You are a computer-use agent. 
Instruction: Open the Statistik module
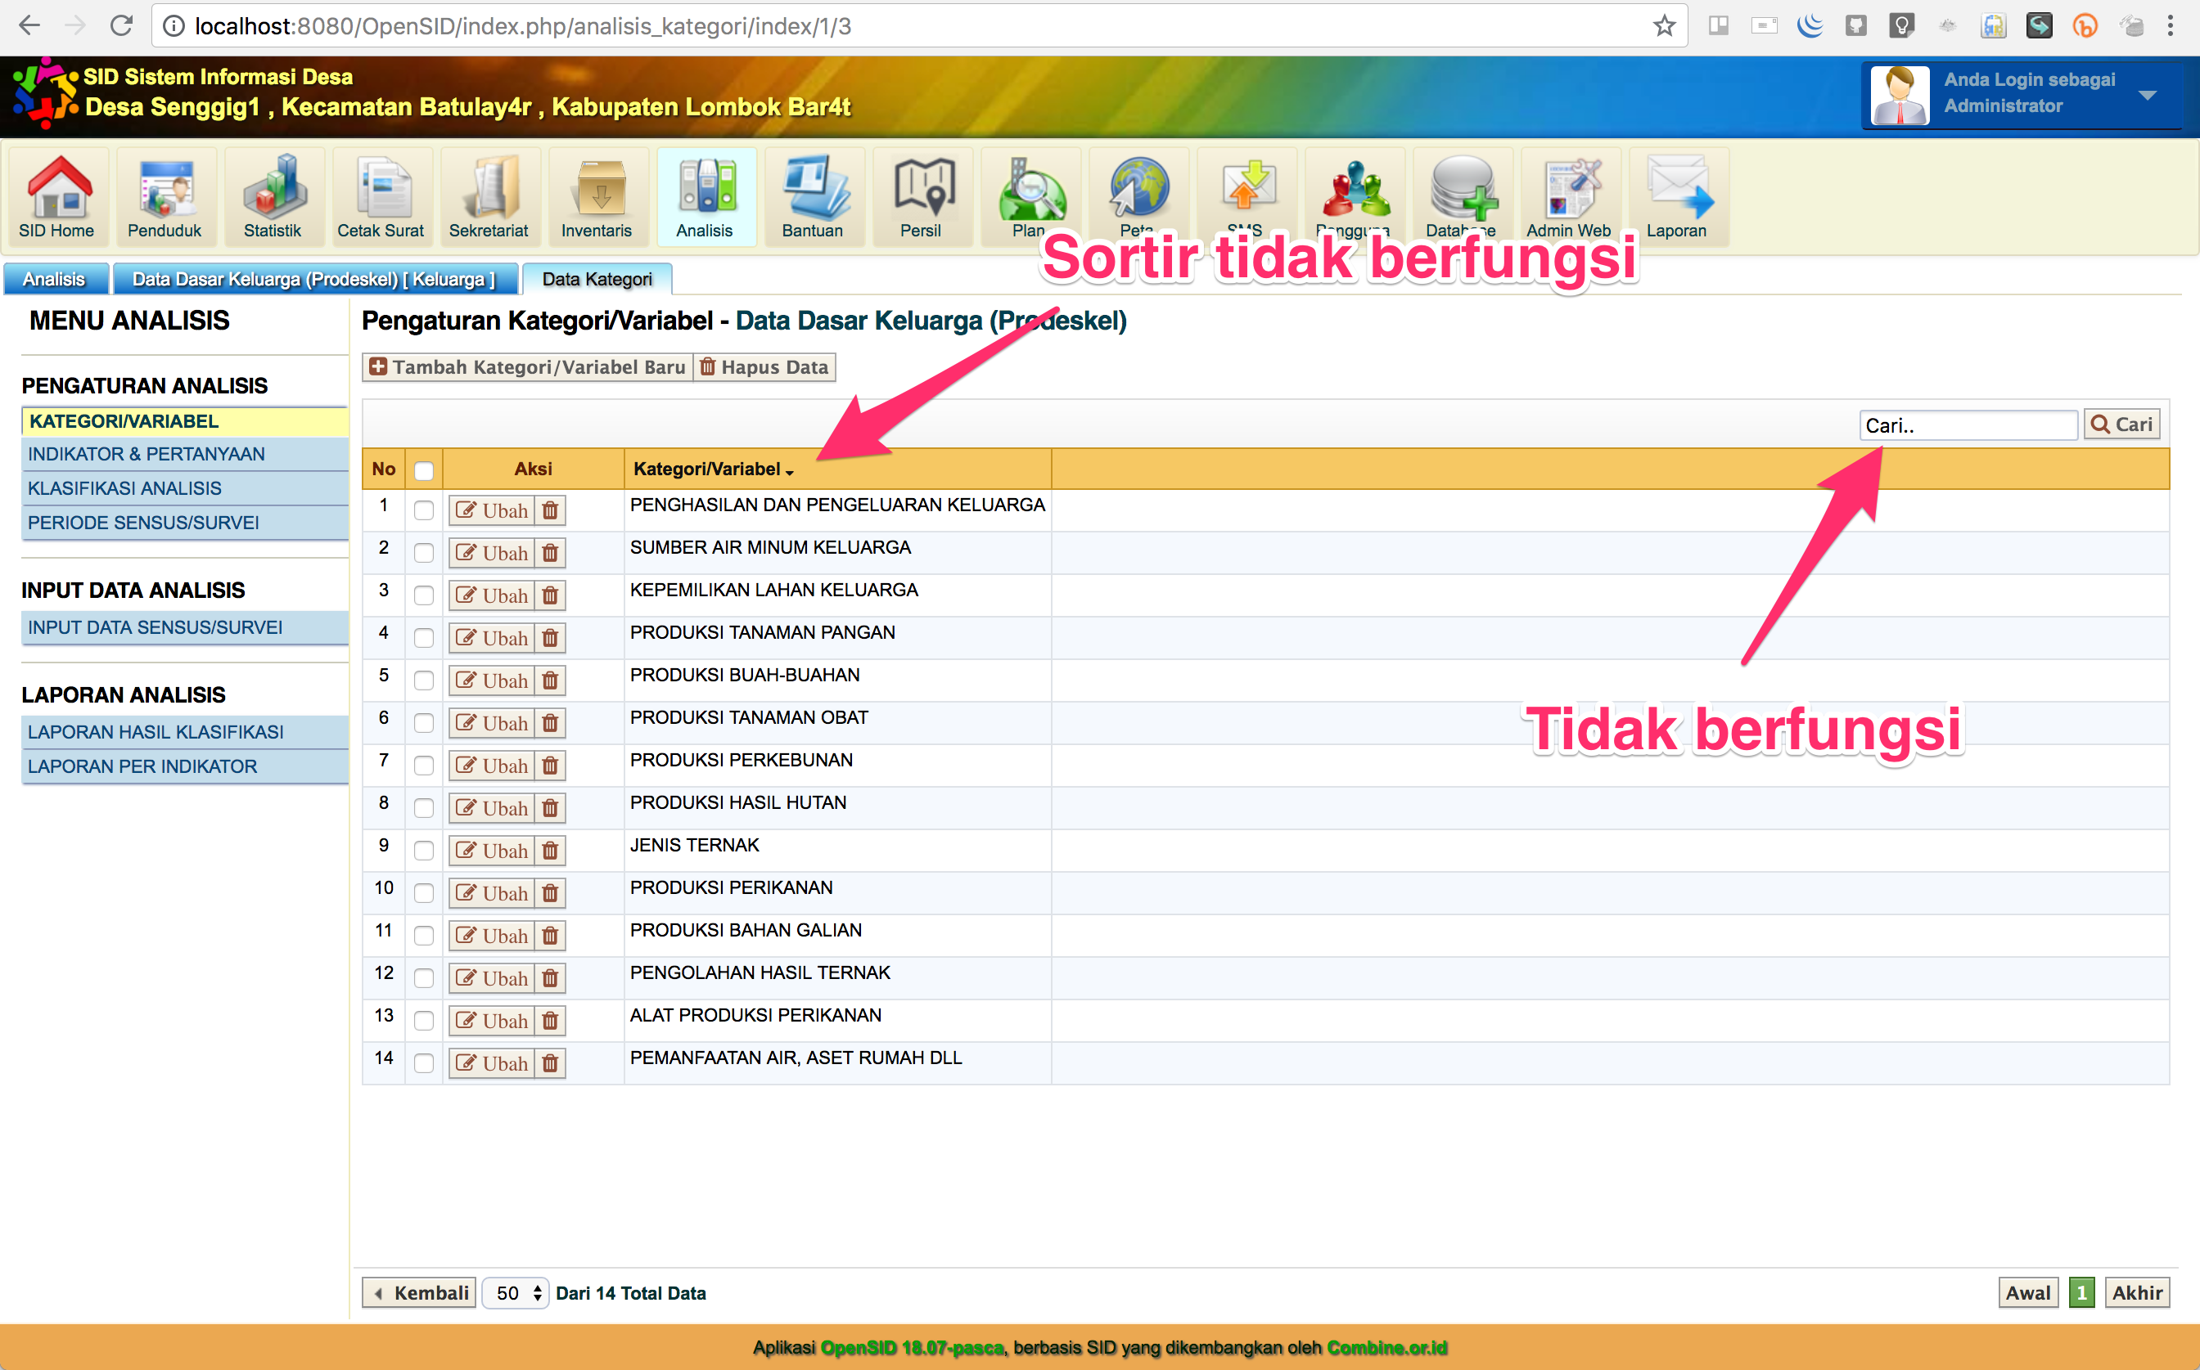273,195
